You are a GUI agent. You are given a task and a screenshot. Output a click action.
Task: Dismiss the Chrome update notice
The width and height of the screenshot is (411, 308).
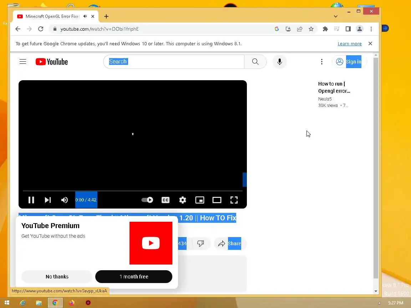(370, 43)
